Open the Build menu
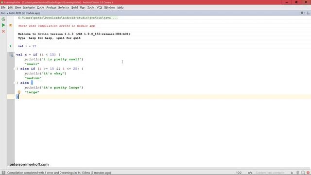The height and width of the screenshot is (175, 311). click(x=74, y=8)
